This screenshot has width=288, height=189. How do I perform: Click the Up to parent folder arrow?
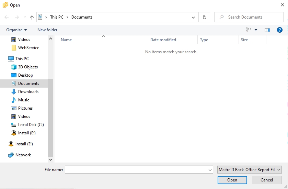[32, 17]
